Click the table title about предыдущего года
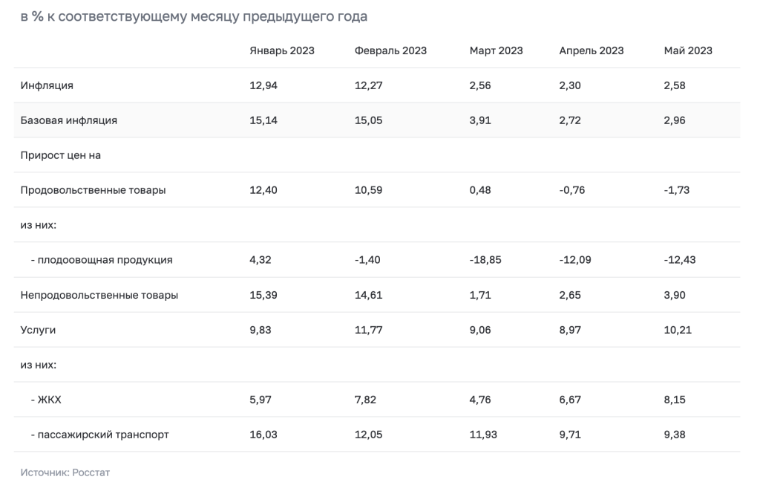 [x=194, y=16]
